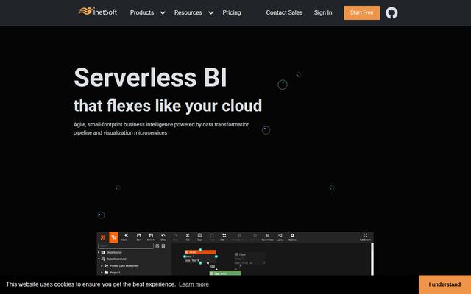Click the bookmark icon beside the search field

click(x=163, y=245)
